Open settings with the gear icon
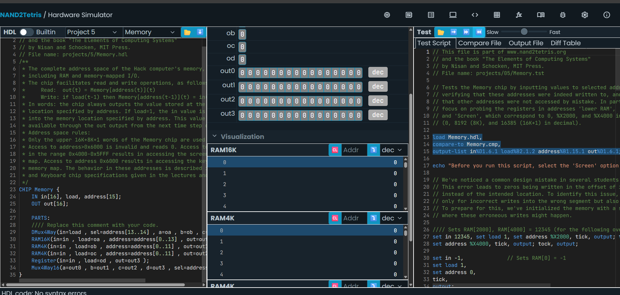The image size is (620, 295). (584, 15)
